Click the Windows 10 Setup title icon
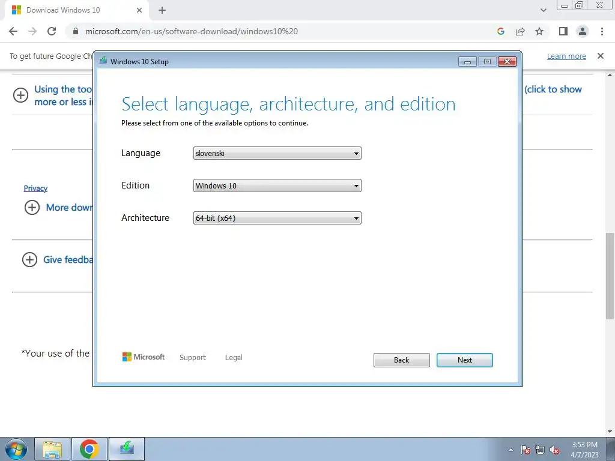This screenshot has width=615, height=461. coord(103,61)
